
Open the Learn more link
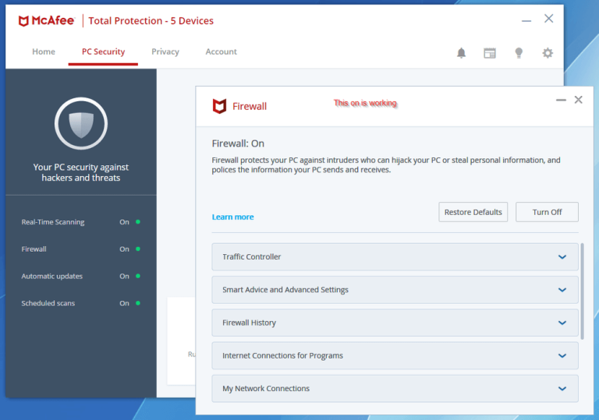pyautogui.click(x=232, y=217)
